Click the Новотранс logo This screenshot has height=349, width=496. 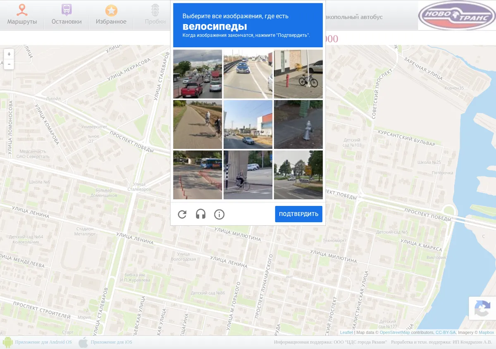click(x=457, y=16)
